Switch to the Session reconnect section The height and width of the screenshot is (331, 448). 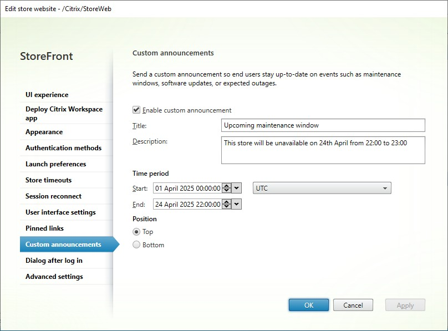53,196
